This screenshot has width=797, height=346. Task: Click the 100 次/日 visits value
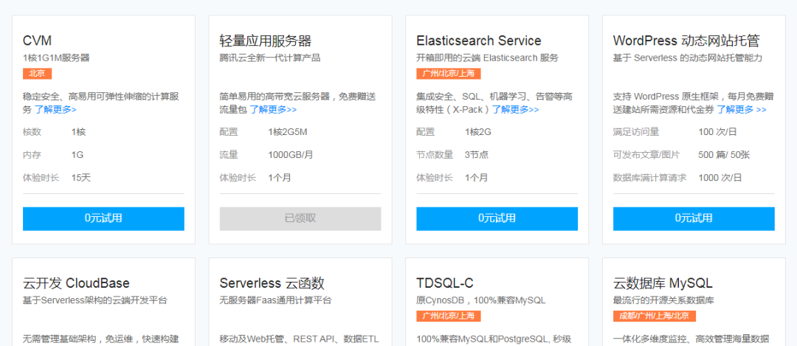717,132
